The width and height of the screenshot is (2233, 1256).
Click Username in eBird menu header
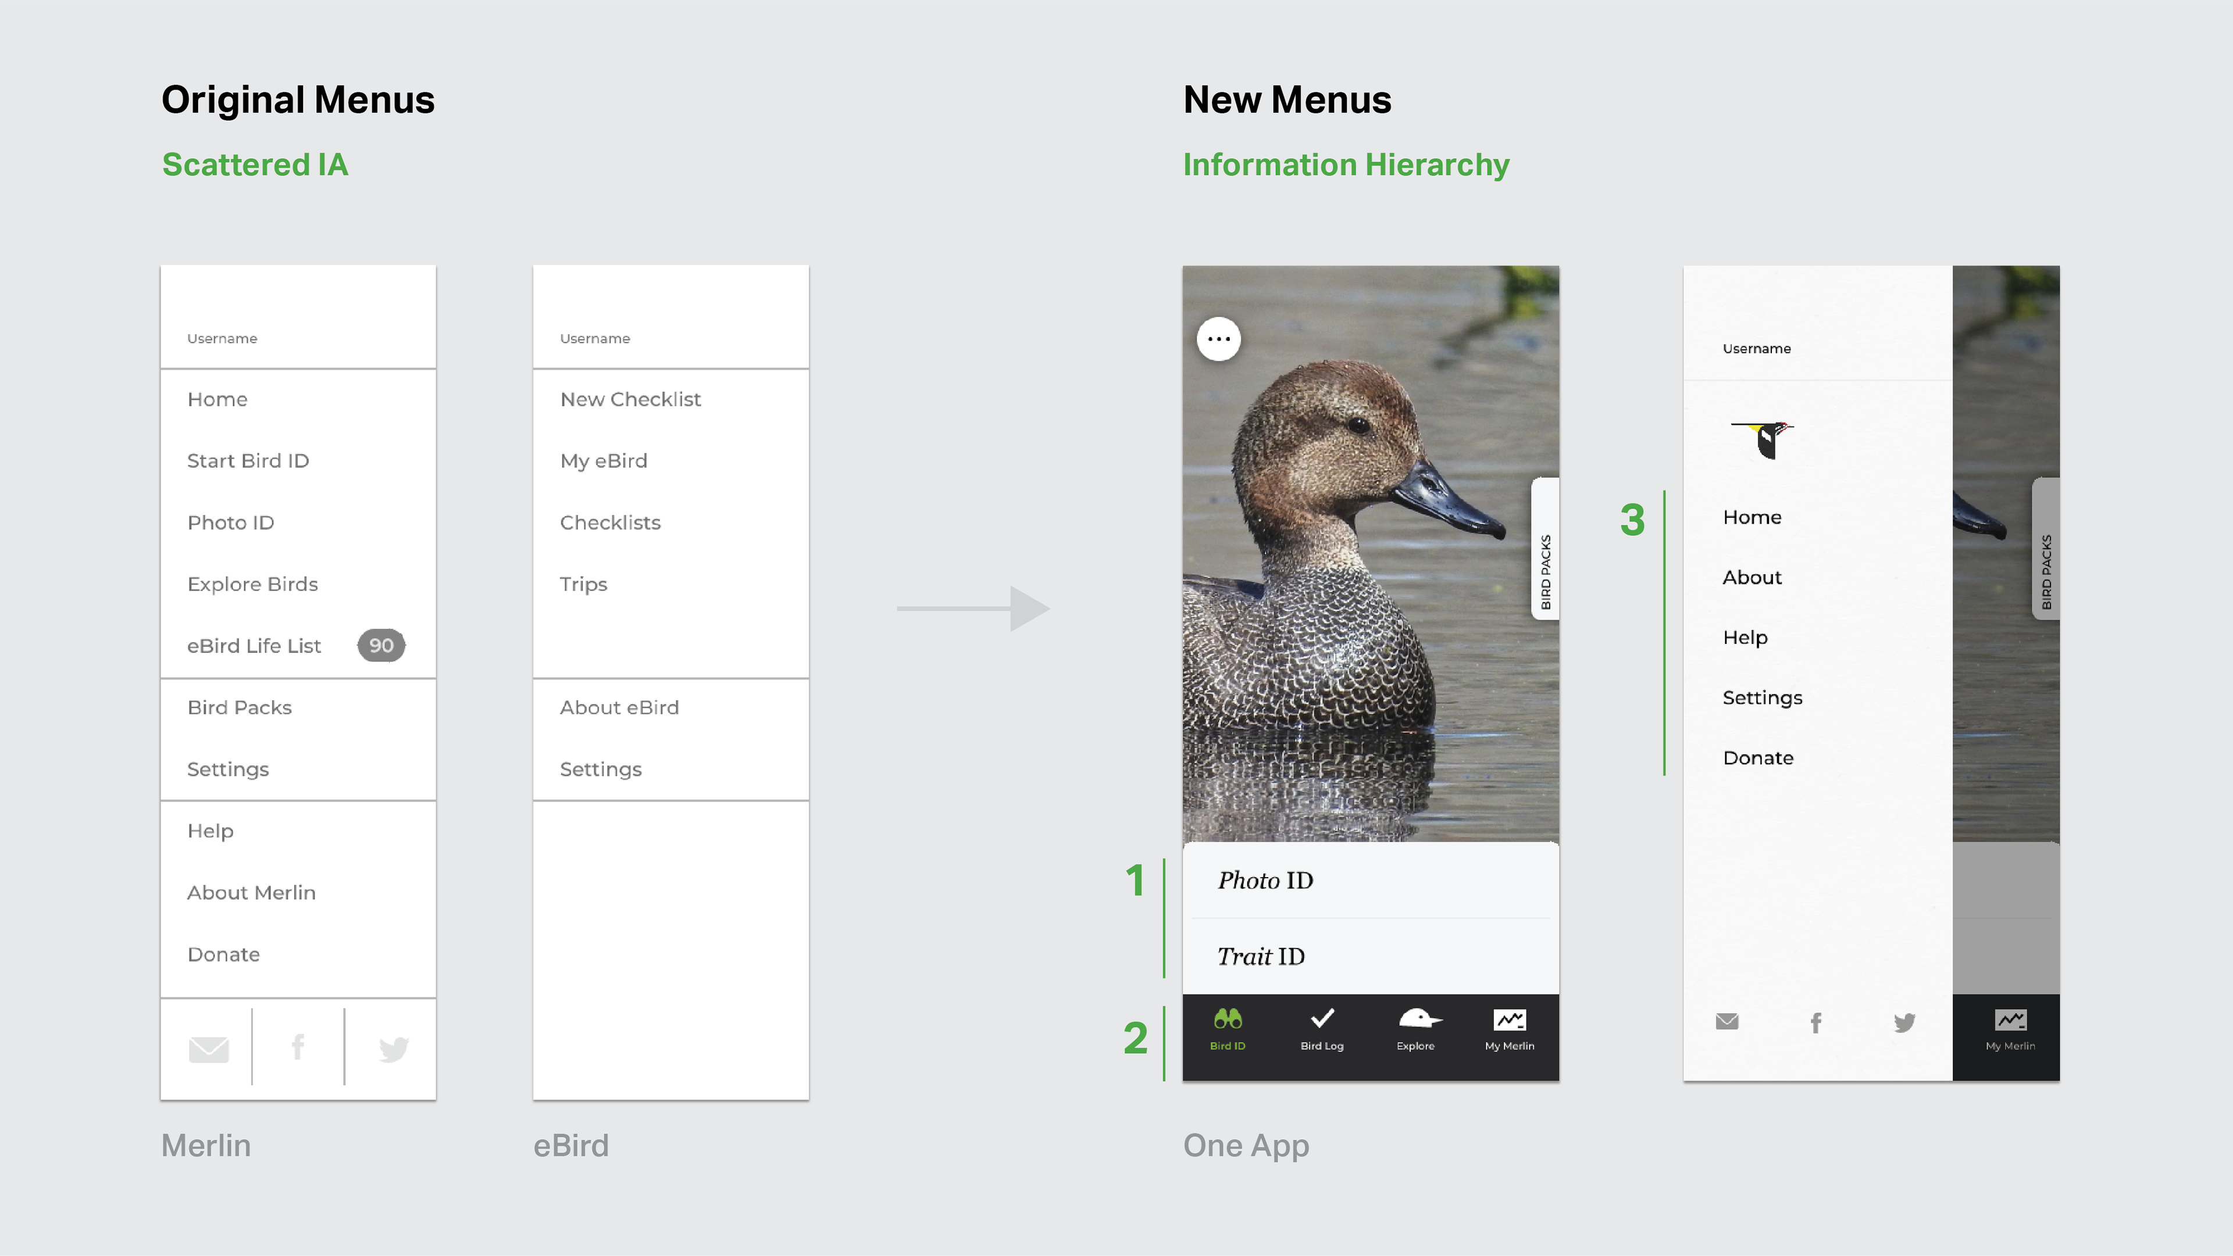click(595, 339)
